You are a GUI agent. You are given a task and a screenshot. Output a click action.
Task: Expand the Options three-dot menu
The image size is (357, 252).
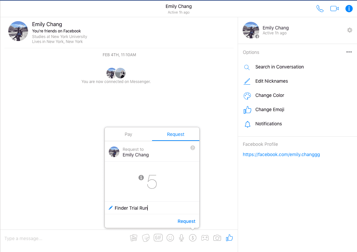pyautogui.click(x=349, y=52)
